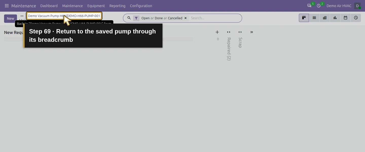Switch to Calendar view
The height and width of the screenshot is (152, 365).
345,18
